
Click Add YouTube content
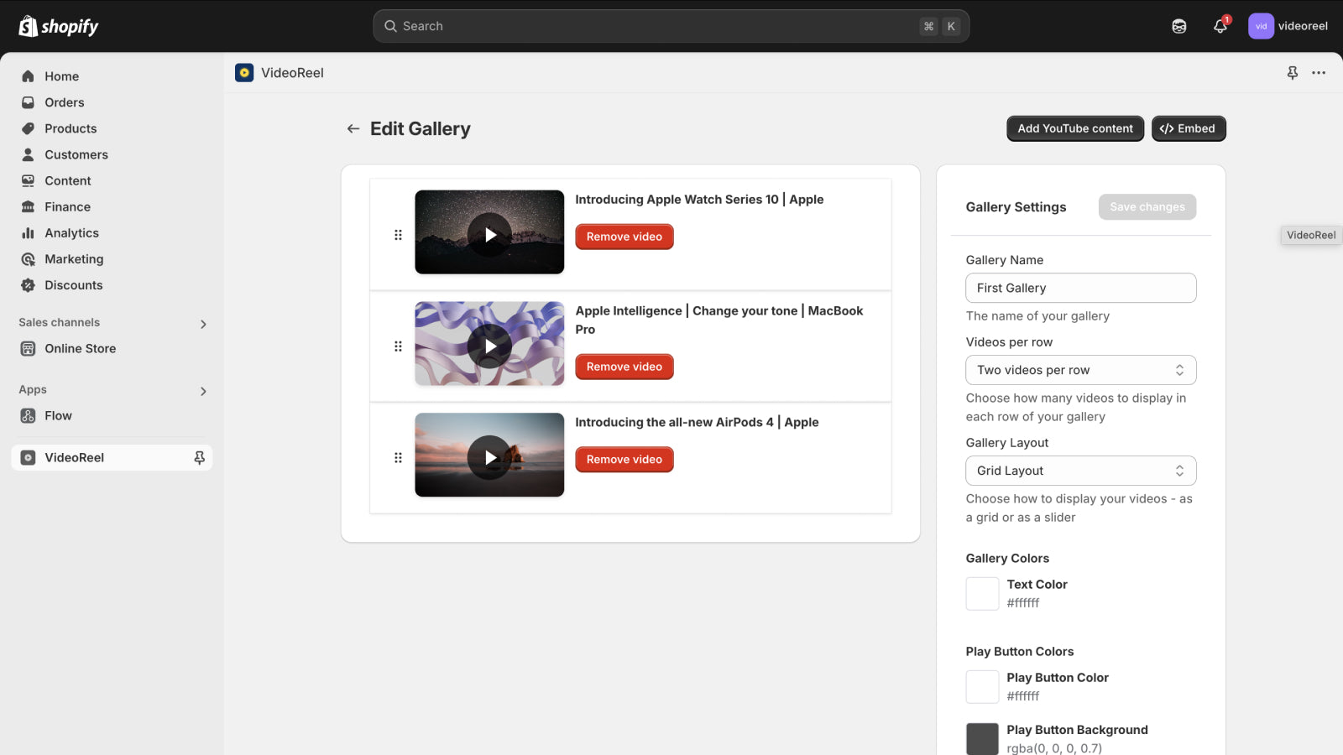click(x=1074, y=128)
